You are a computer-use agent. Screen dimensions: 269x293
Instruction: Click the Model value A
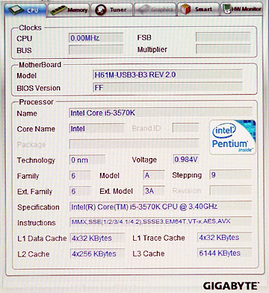(154, 175)
